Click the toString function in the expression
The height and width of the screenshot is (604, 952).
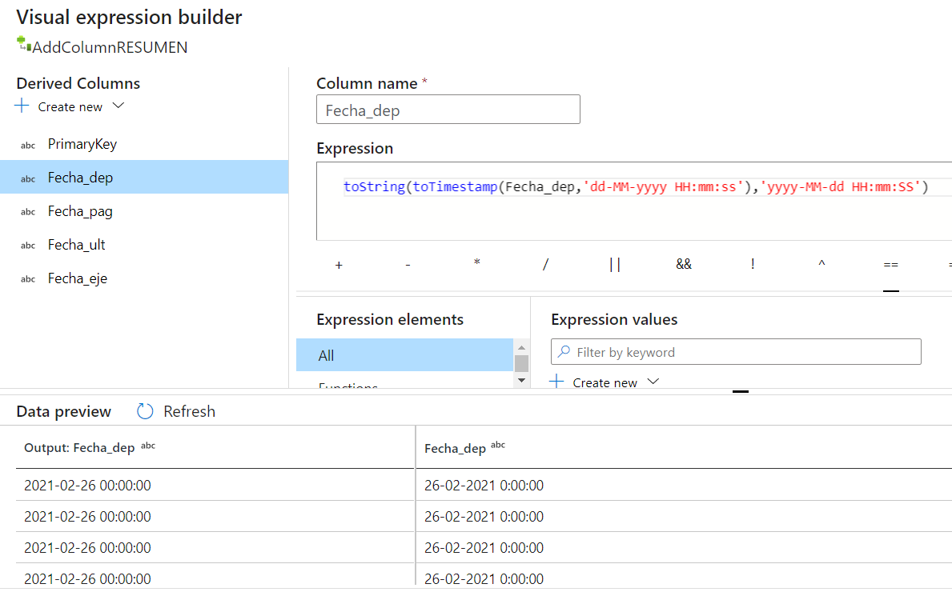374,186
